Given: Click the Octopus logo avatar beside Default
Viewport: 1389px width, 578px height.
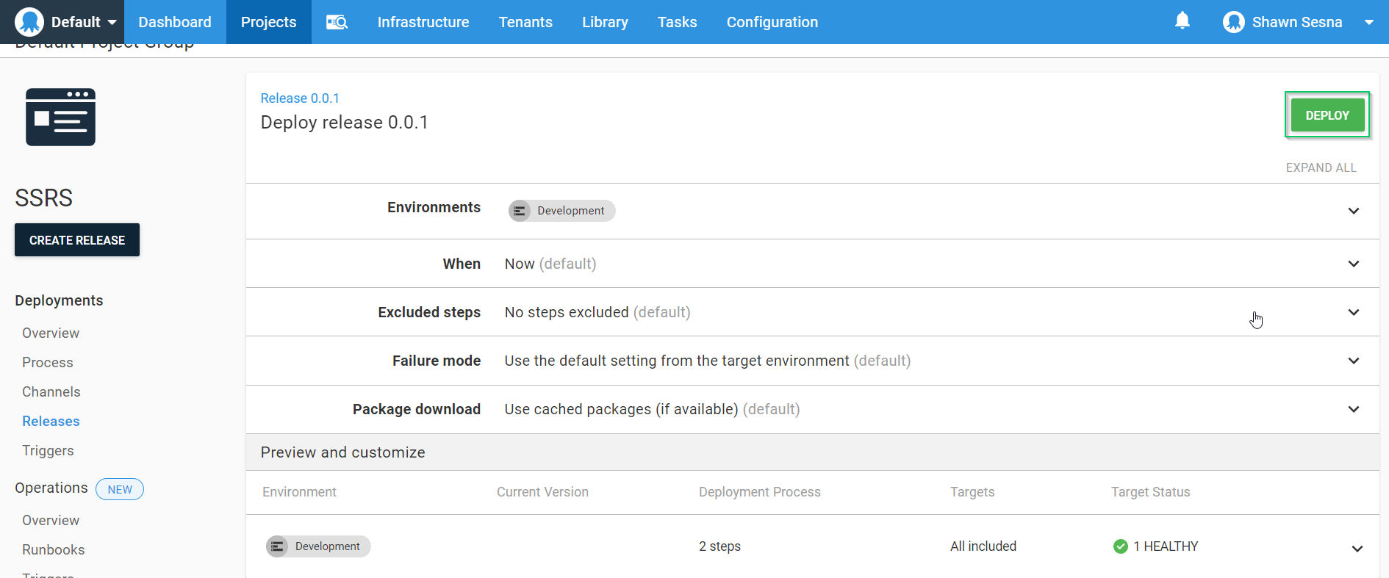Looking at the screenshot, I should pos(29,22).
